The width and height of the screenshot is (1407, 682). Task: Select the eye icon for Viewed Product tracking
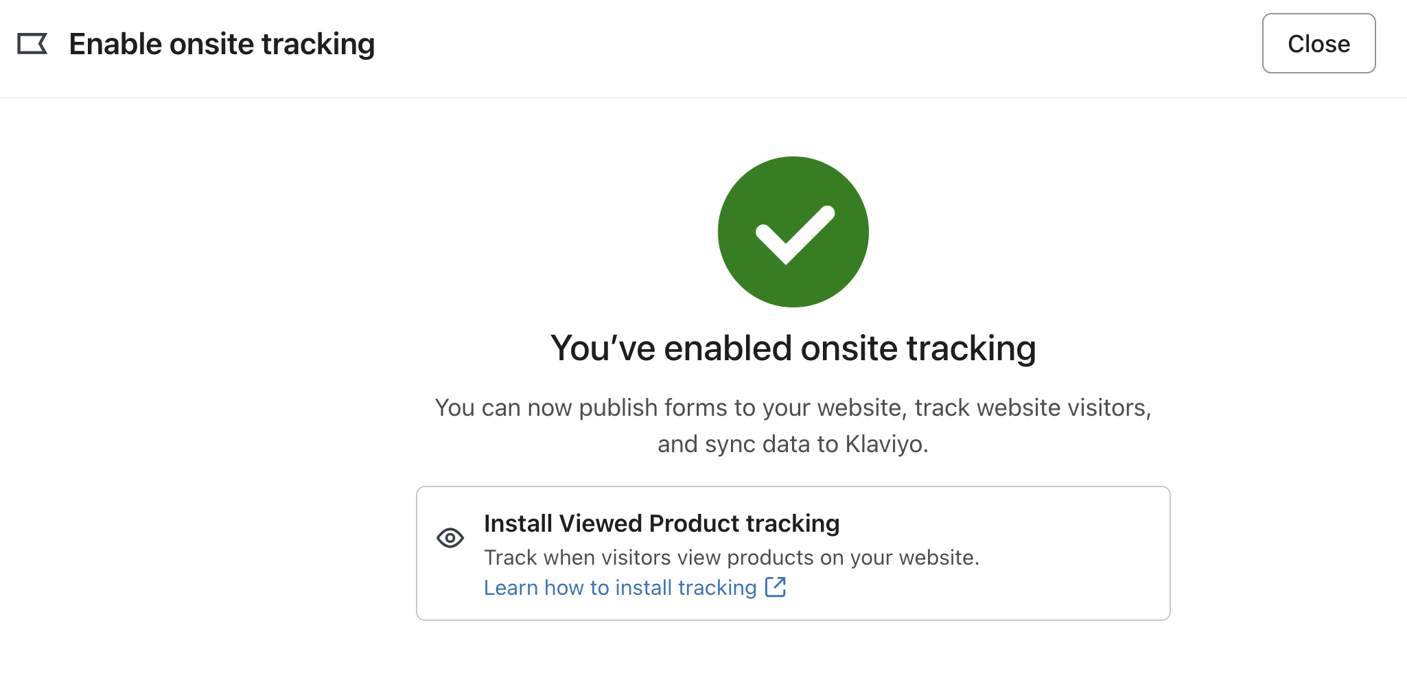coord(450,539)
